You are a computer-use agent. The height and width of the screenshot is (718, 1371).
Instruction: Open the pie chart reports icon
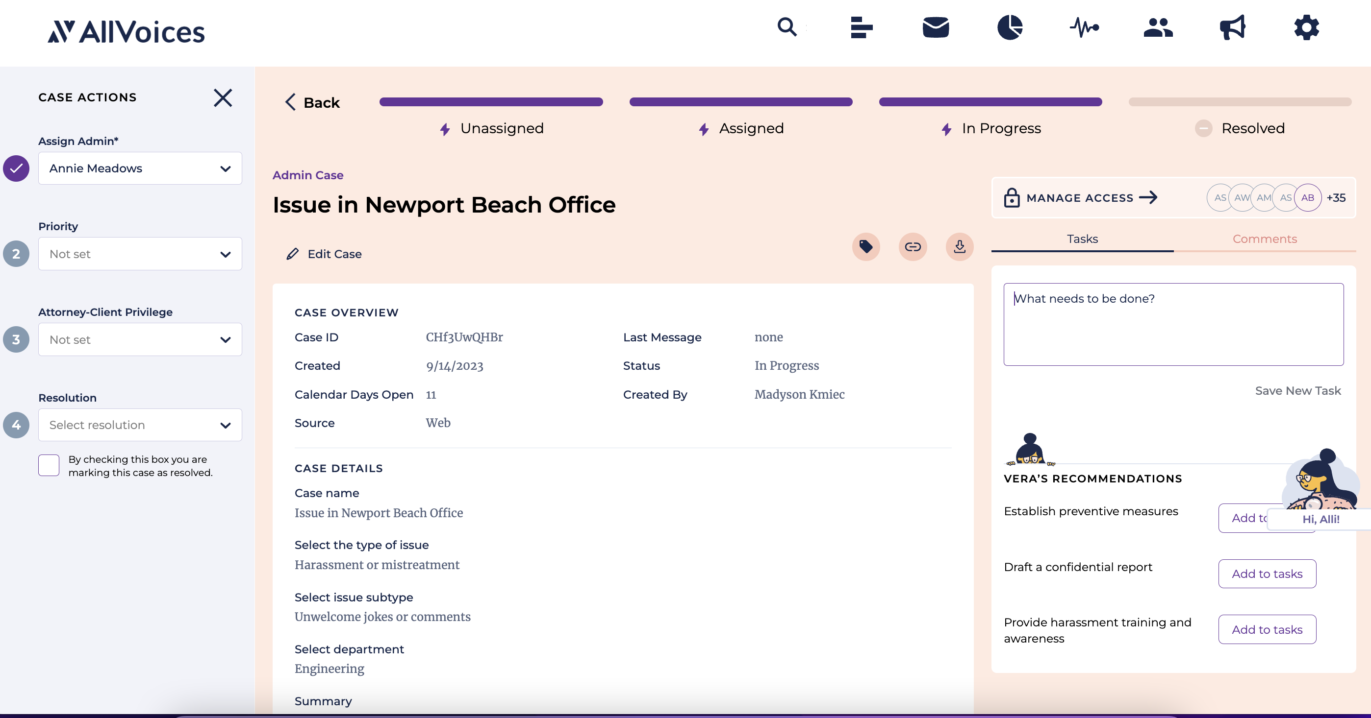(x=1010, y=27)
